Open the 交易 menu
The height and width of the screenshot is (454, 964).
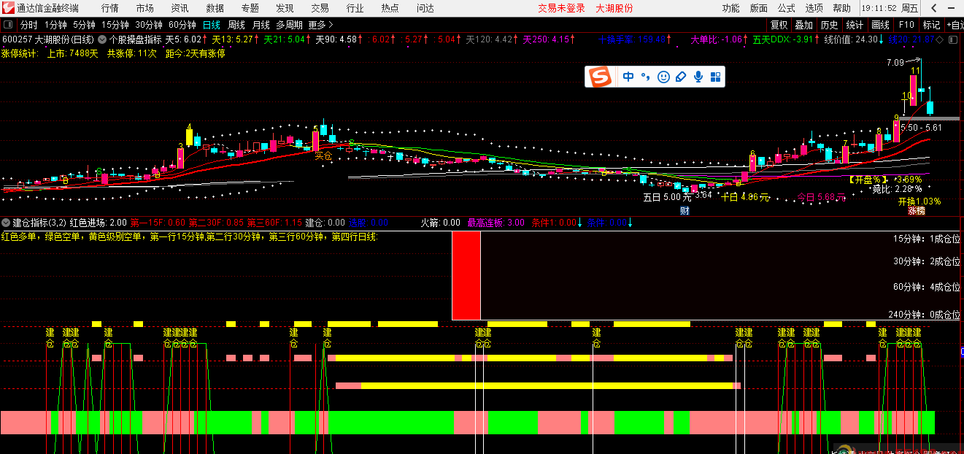(x=320, y=8)
